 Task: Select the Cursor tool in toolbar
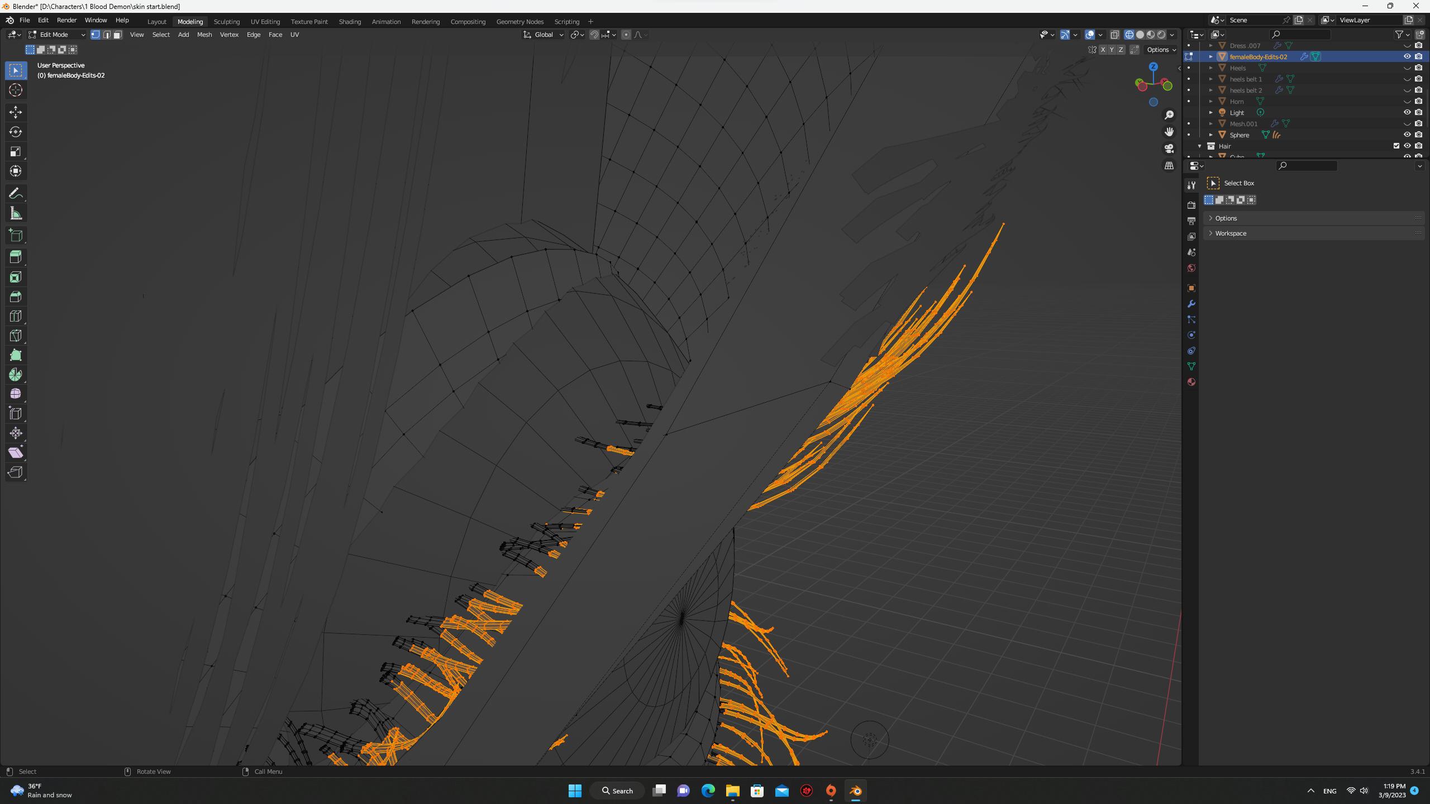[x=16, y=90]
